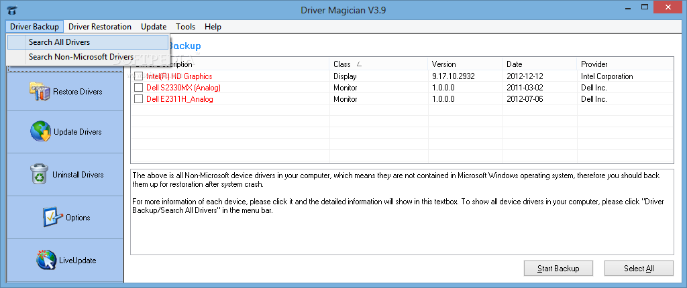This screenshot has width=687, height=288.
Task: Choose Search Non-Microsoft Drivers menu entry
Action: [88, 56]
